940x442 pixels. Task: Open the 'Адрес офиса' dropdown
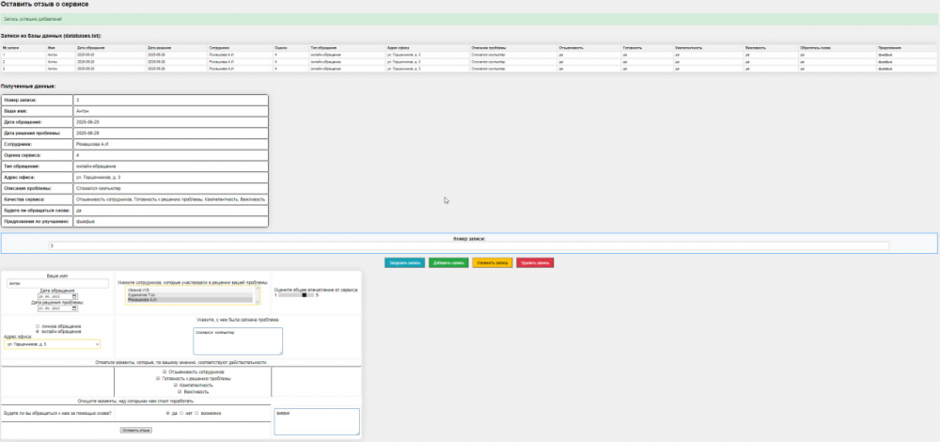[x=52, y=344]
